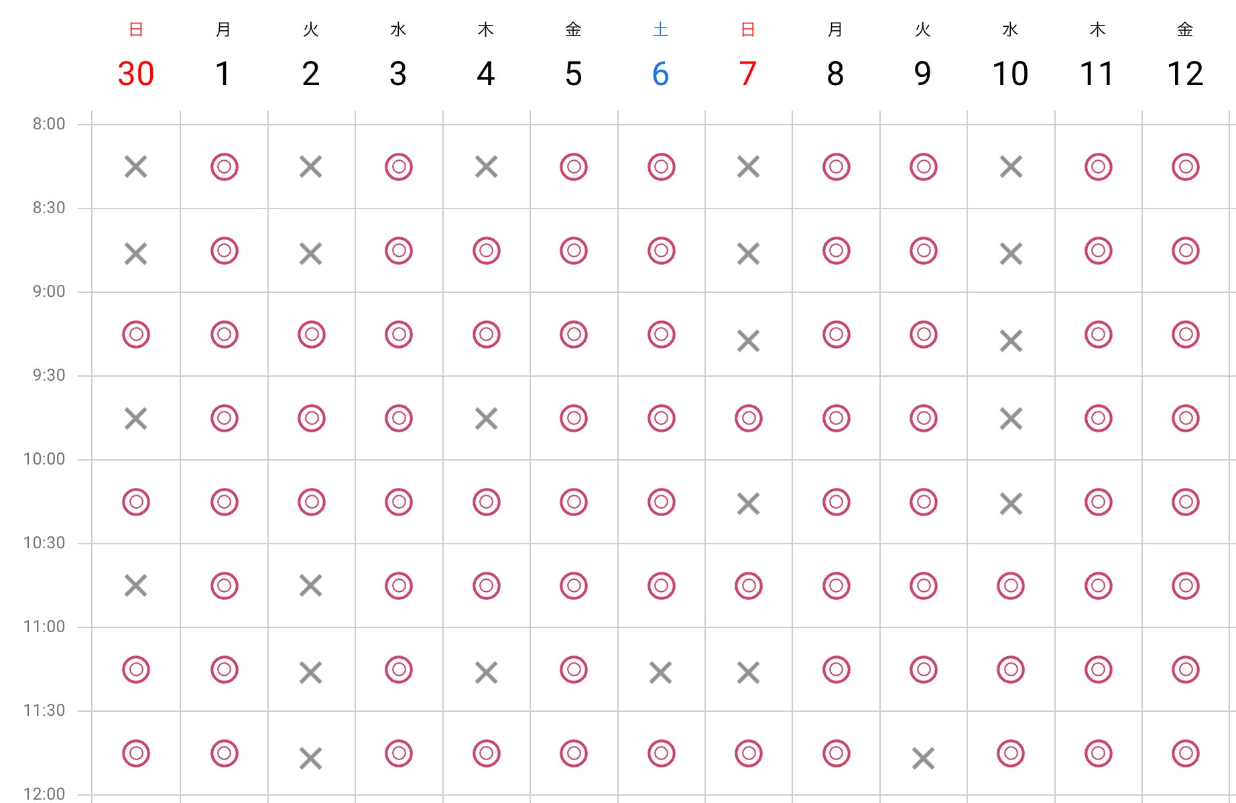The width and height of the screenshot is (1236, 803).
Task: Select available slot Monday 1st at 8:00
Action: coord(224,167)
